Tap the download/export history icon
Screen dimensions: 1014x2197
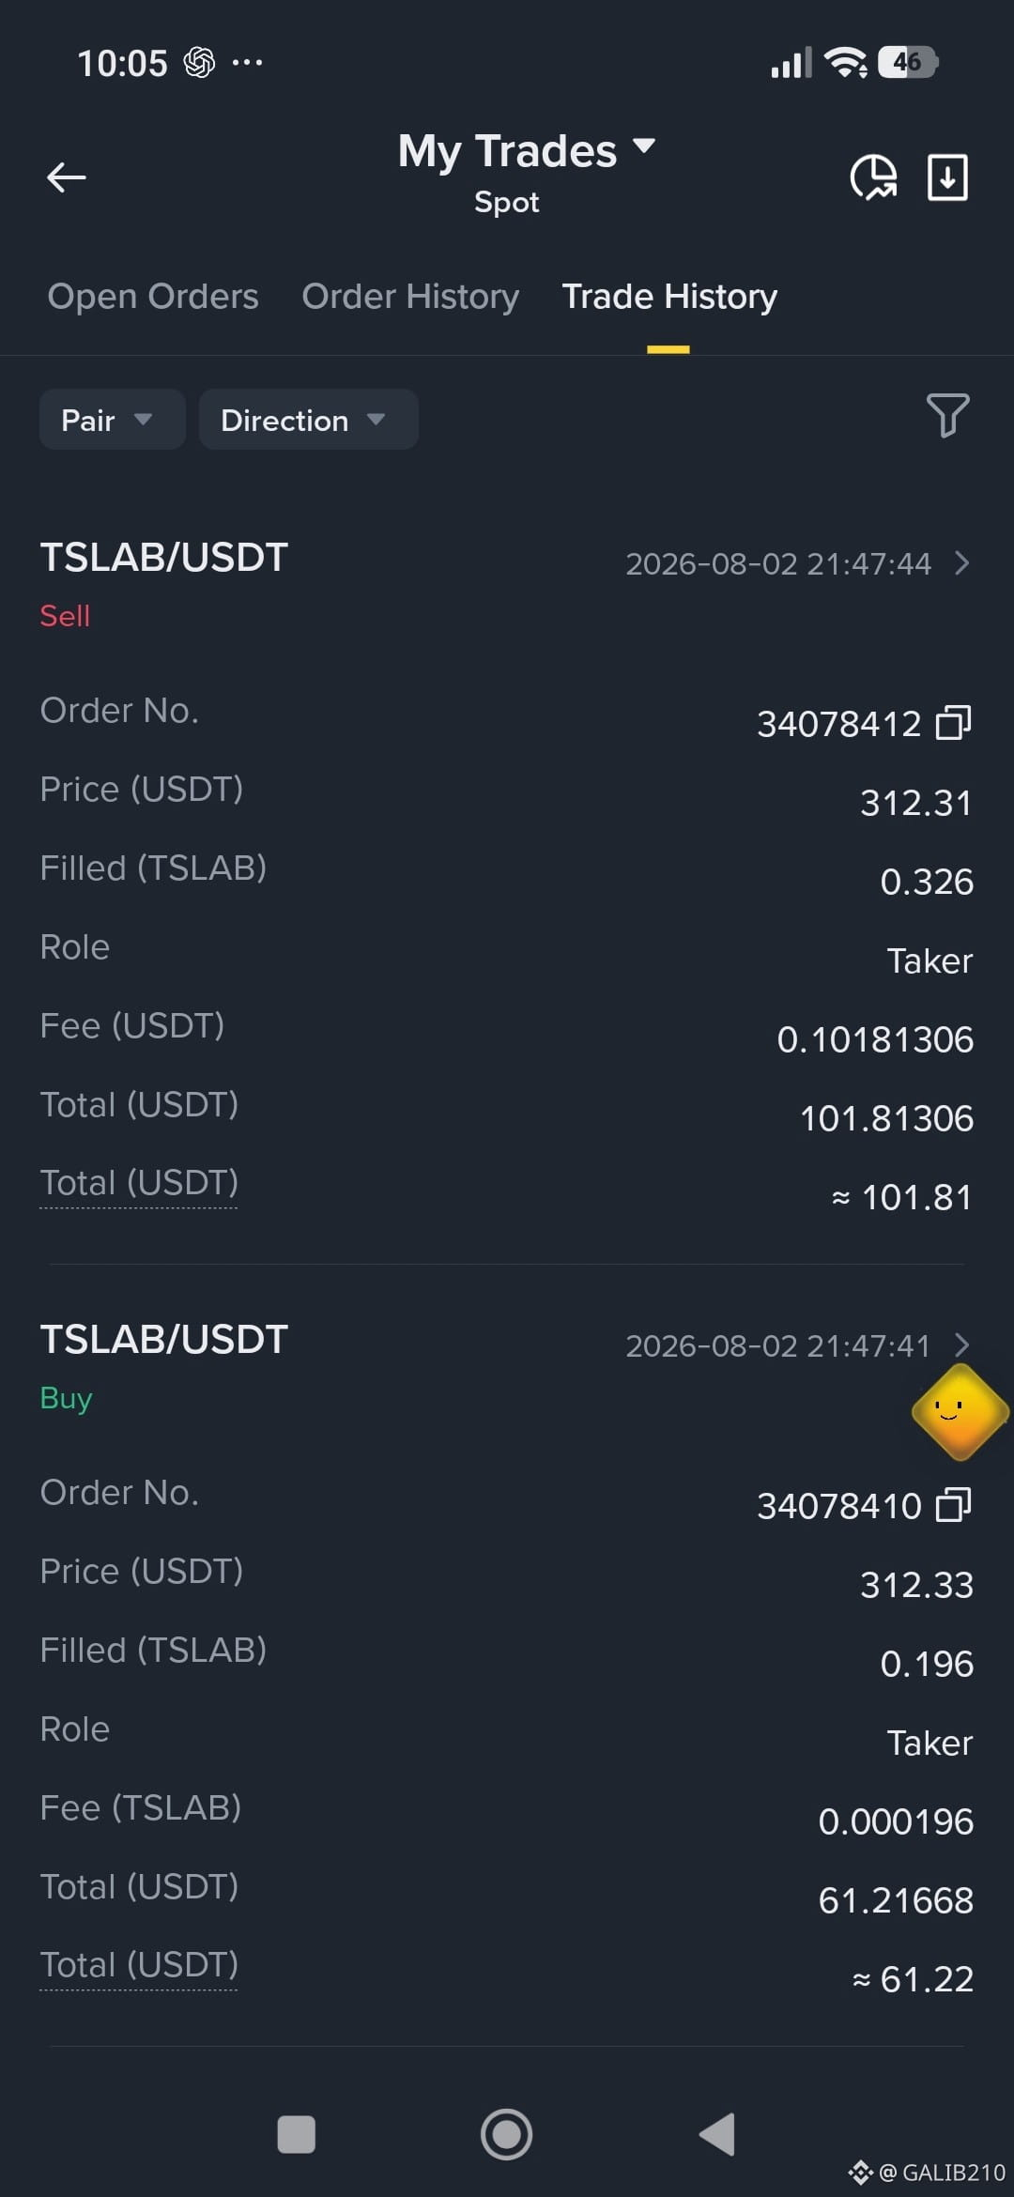pyautogui.click(x=947, y=177)
